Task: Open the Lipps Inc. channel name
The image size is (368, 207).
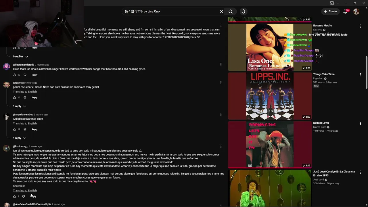Action: (x=318, y=78)
